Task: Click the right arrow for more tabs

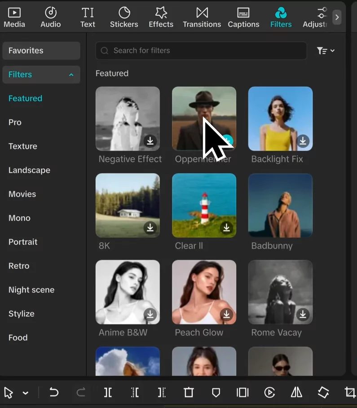Action: [337, 17]
